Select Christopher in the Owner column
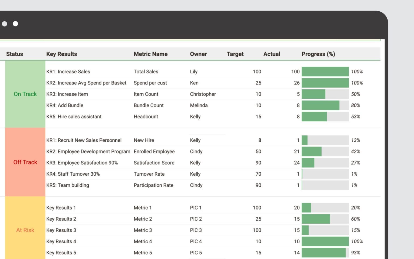This screenshot has width=414, height=259. [203, 94]
